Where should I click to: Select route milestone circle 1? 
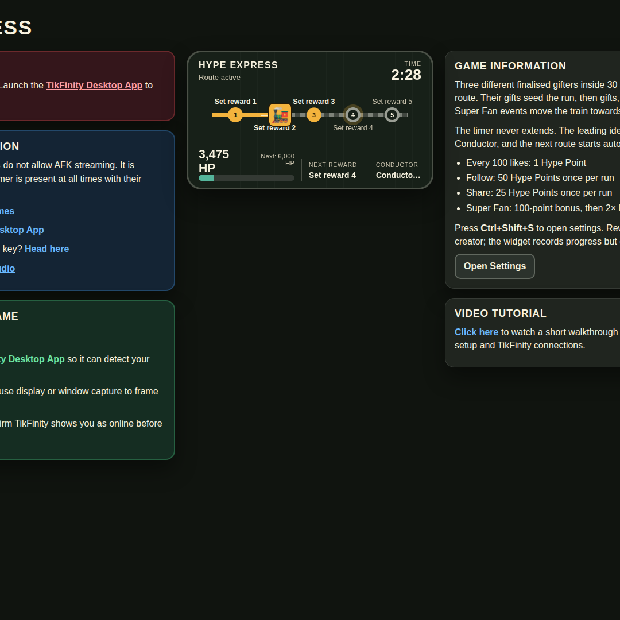(x=235, y=115)
